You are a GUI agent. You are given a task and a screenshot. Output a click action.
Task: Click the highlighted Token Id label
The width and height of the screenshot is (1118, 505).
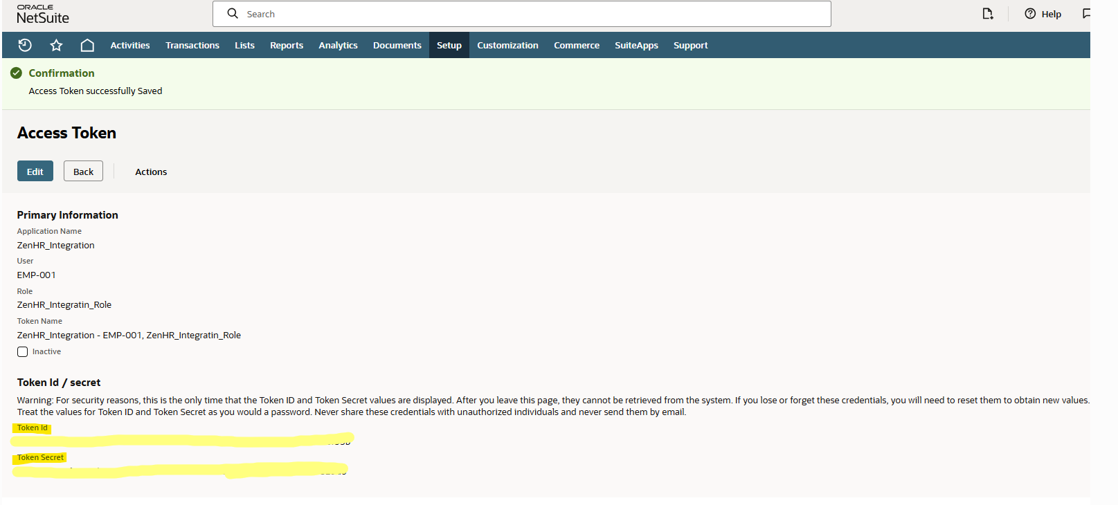click(33, 428)
